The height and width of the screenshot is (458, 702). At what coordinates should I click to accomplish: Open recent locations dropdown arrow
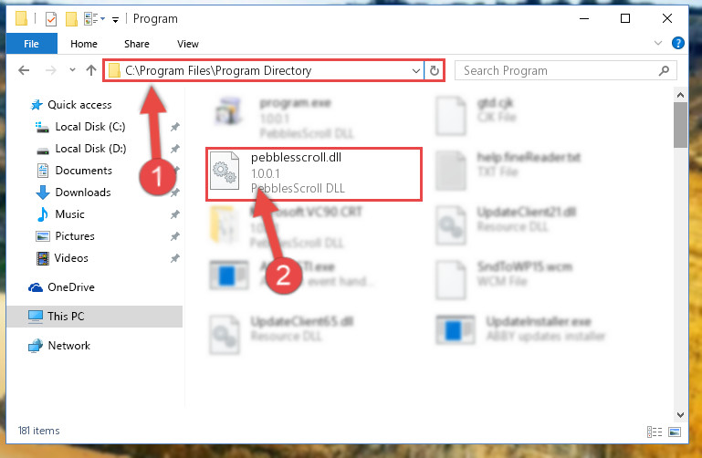(72, 70)
